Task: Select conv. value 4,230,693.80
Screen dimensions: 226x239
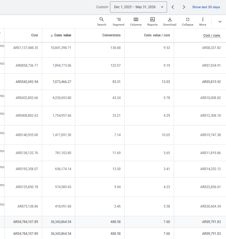Action: coord(62,98)
